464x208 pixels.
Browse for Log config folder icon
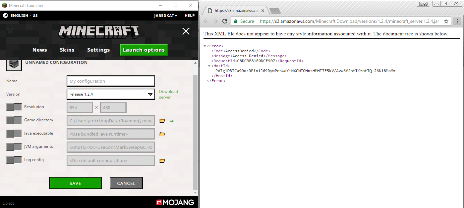pos(162,161)
